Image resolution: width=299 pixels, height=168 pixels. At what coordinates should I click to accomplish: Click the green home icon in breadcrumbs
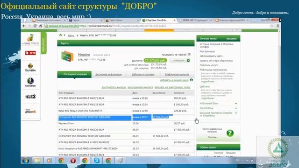61,35
